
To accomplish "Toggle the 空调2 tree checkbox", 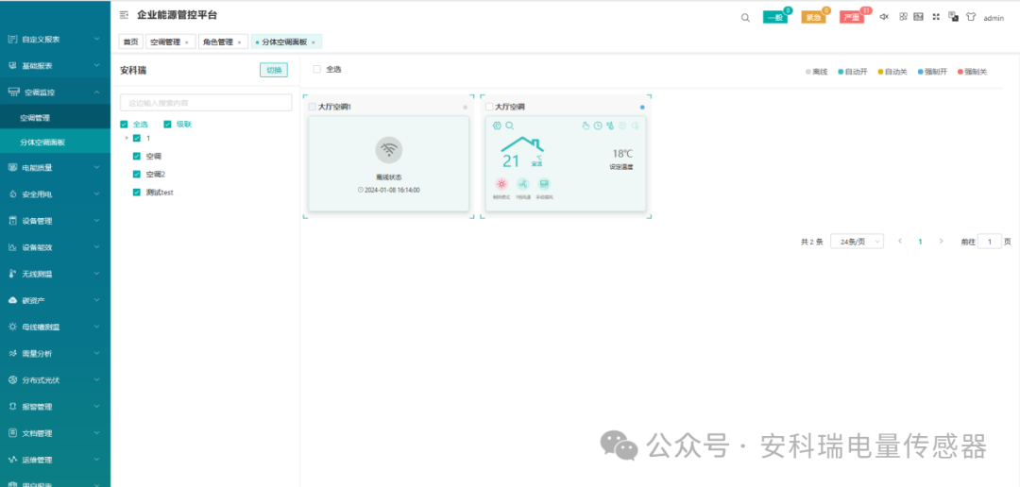I will pos(137,174).
